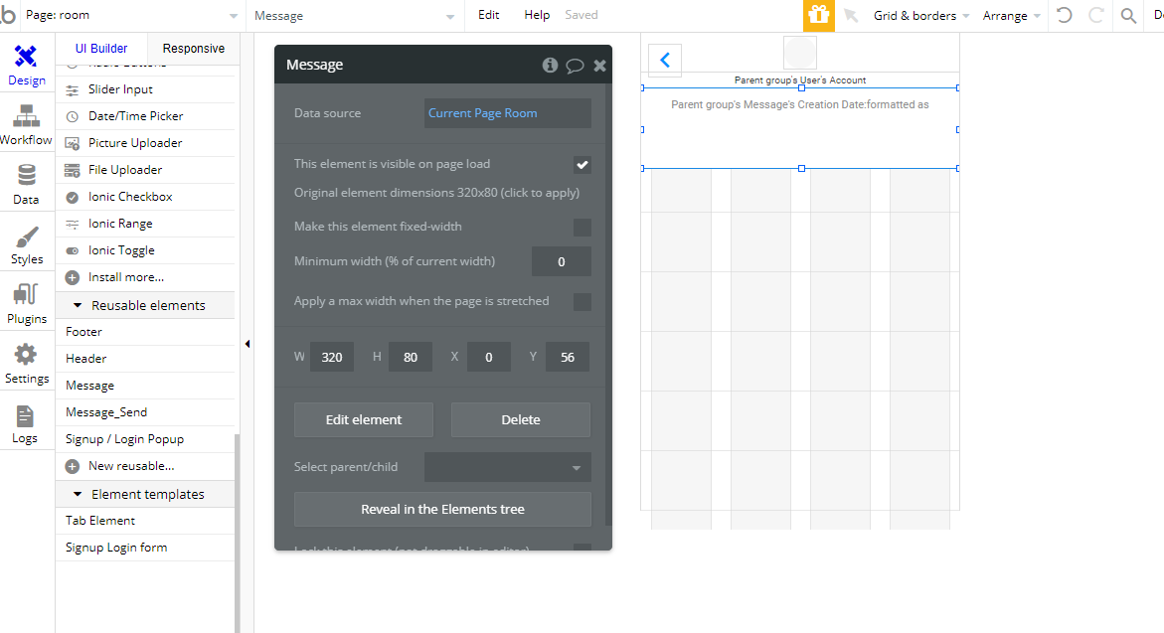The image size is (1164, 633).
Task: Click Reveal in the Elements tree button
Action: pos(442,509)
